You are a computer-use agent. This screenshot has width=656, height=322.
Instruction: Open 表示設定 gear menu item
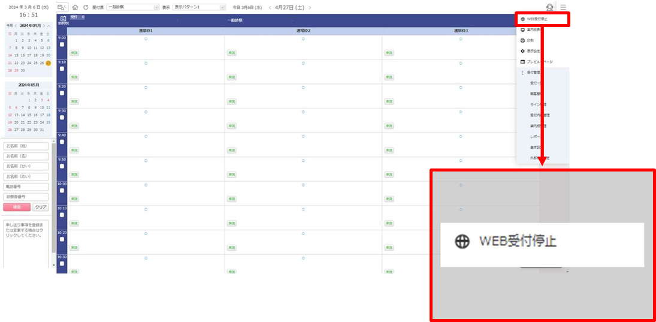533,51
